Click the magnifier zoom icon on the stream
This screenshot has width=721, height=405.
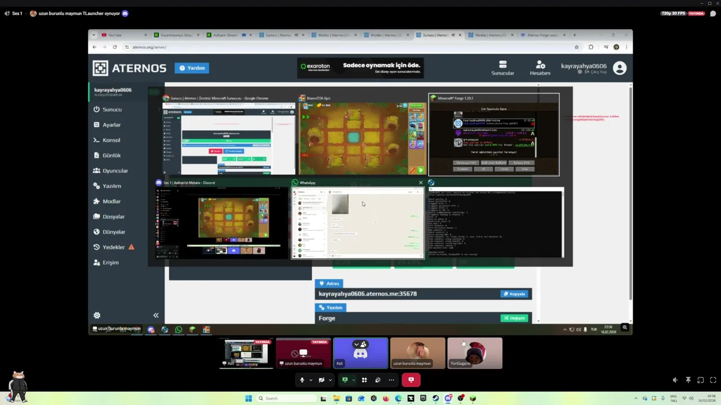[625, 327]
